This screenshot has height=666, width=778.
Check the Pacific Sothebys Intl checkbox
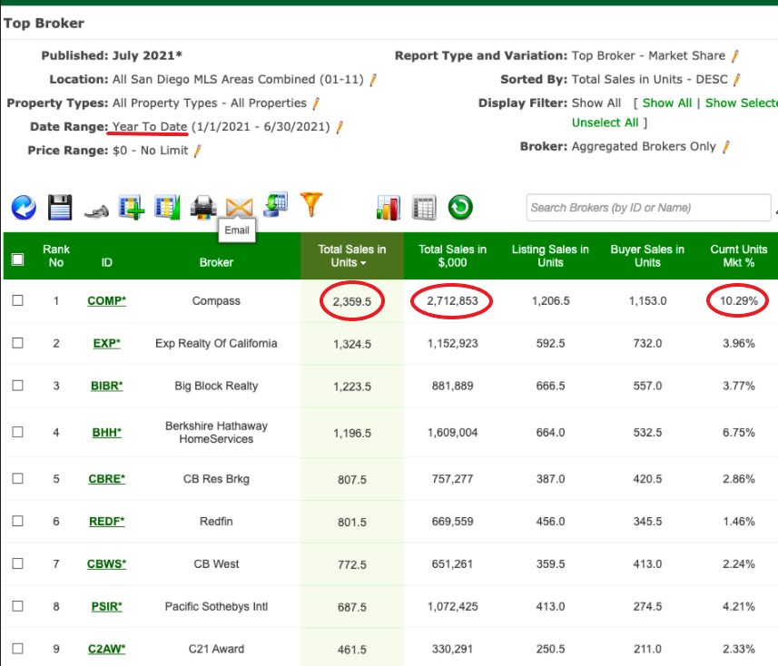18,606
